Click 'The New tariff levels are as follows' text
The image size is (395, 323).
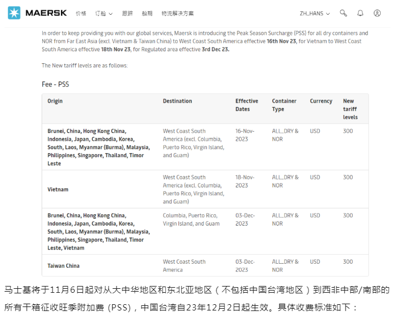pos(84,66)
